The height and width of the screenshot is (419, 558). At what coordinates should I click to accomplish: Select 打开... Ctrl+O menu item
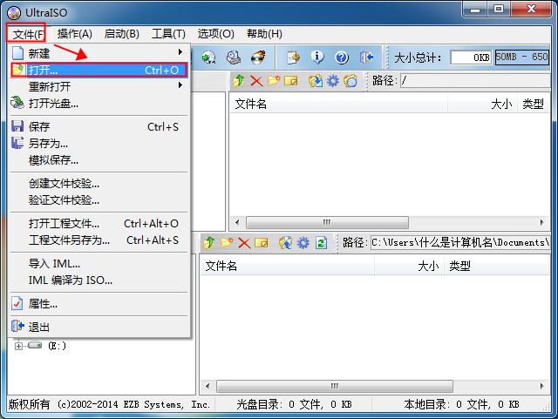(x=99, y=70)
